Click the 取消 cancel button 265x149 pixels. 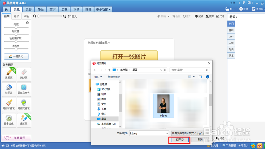pyautogui.click(x=200, y=140)
